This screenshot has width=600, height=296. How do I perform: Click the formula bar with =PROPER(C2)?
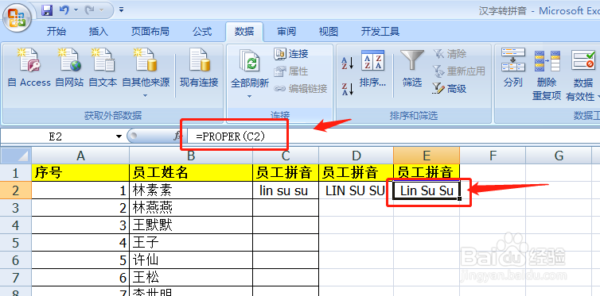click(x=394, y=136)
